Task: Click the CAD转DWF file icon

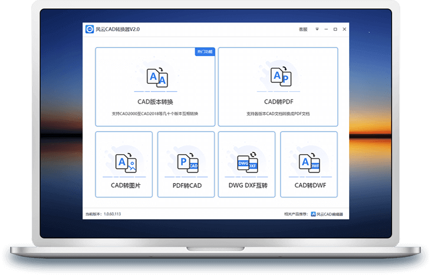Action: 309,163
